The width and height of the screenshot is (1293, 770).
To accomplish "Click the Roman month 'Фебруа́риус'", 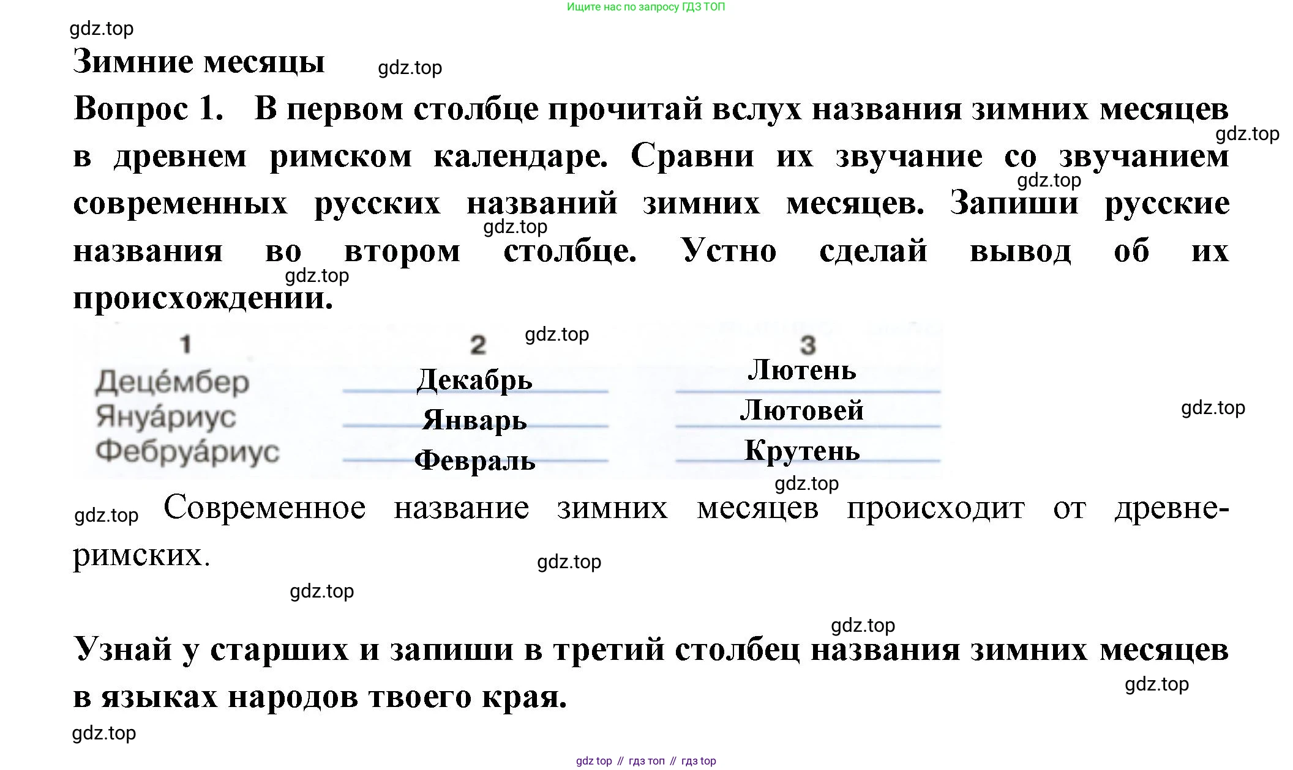I will pyautogui.click(x=187, y=452).
